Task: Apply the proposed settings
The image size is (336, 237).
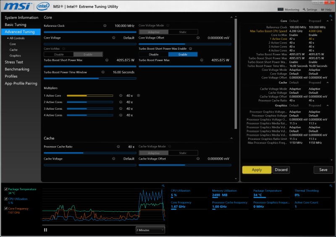Action: click(x=257, y=170)
